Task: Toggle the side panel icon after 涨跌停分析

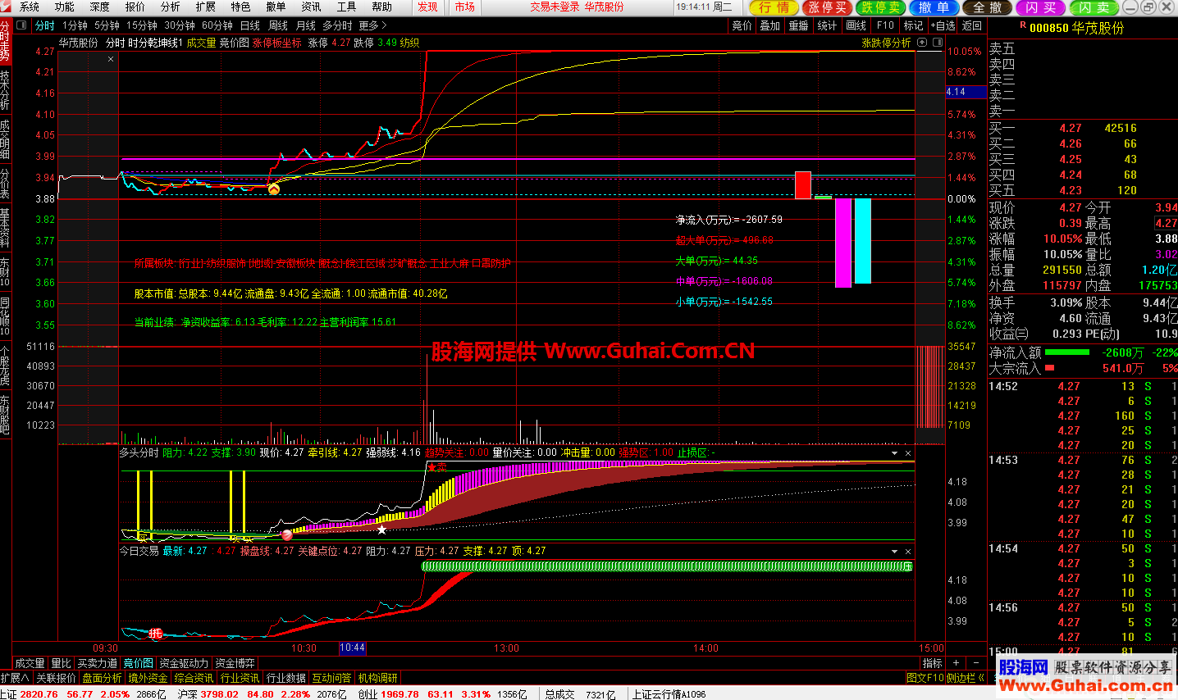Action: [937, 43]
